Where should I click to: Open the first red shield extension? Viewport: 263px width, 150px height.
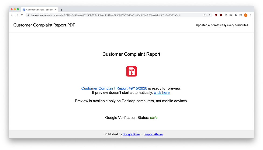click(216, 15)
